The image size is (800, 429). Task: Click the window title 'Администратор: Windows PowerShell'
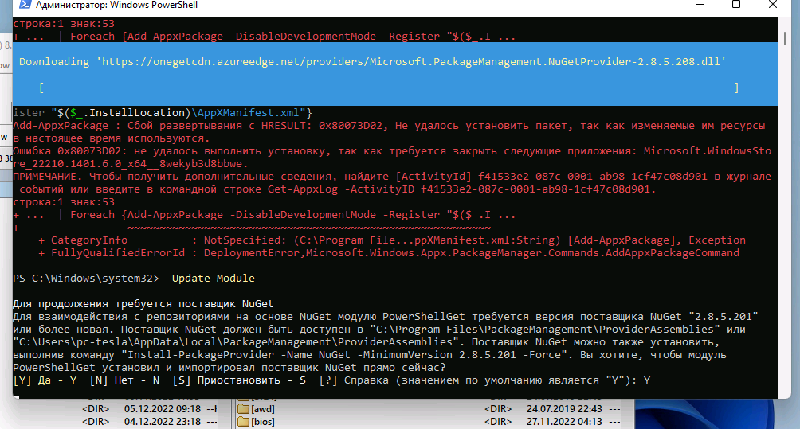click(116, 5)
